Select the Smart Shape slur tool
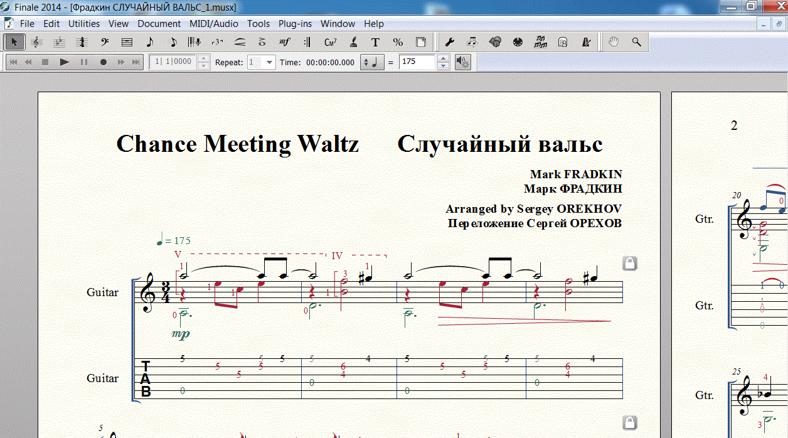This screenshot has width=788, height=438. coord(240,42)
